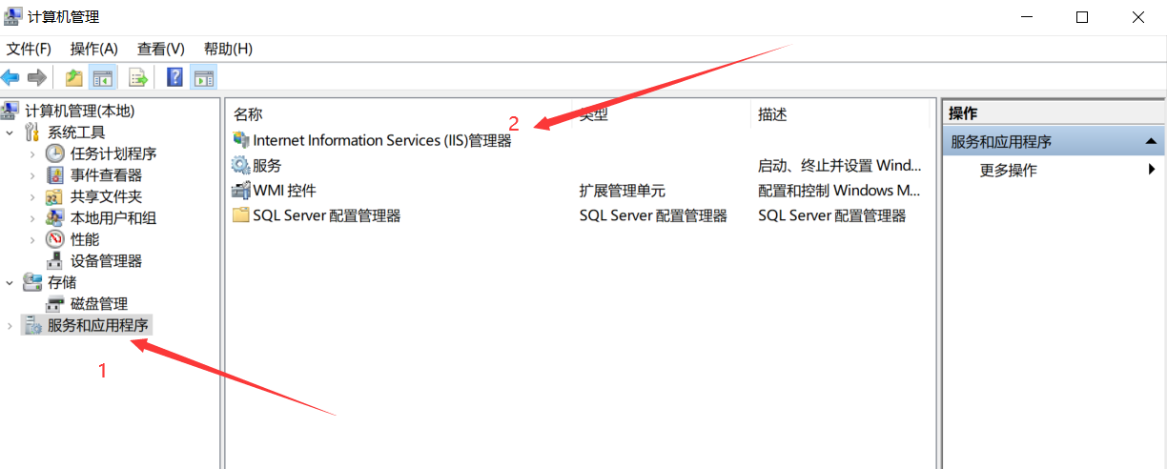Viewport: 1167px width, 469px height.
Task: Click 启动、终止并设置 description cell
Action: pyautogui.click(x=840, y=165)
